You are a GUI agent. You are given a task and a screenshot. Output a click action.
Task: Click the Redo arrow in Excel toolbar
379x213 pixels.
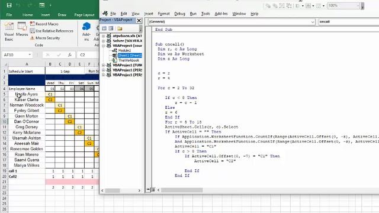[x=30, y=5]
